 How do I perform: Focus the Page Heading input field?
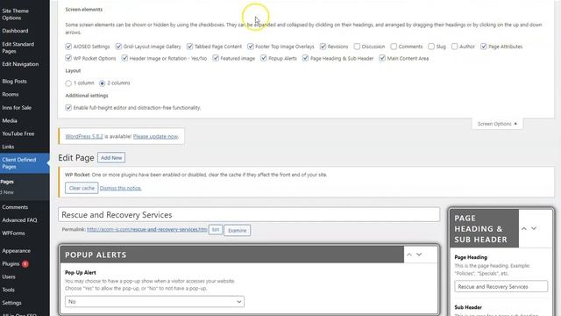[x=501, y=287]
